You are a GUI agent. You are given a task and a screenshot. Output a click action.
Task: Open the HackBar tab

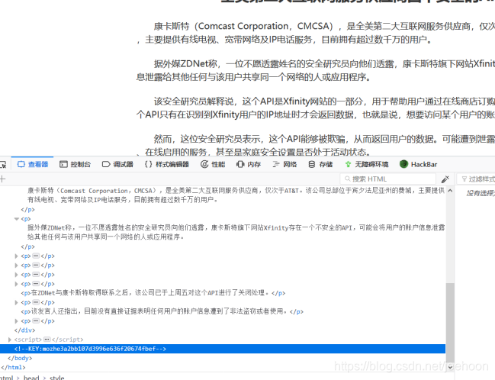click(x=419, y=164)
